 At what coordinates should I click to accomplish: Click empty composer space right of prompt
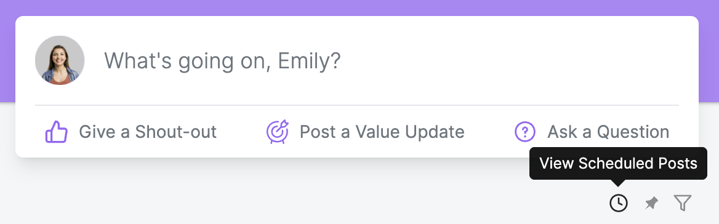pyautogui.click(x=509, y=60)
